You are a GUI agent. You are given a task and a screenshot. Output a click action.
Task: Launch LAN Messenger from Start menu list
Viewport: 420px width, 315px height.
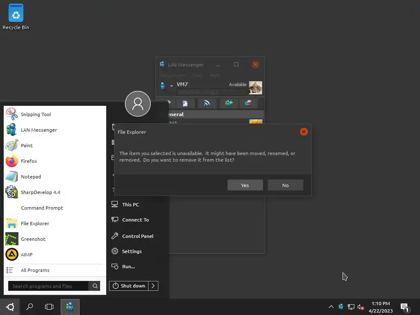point(55,130)
